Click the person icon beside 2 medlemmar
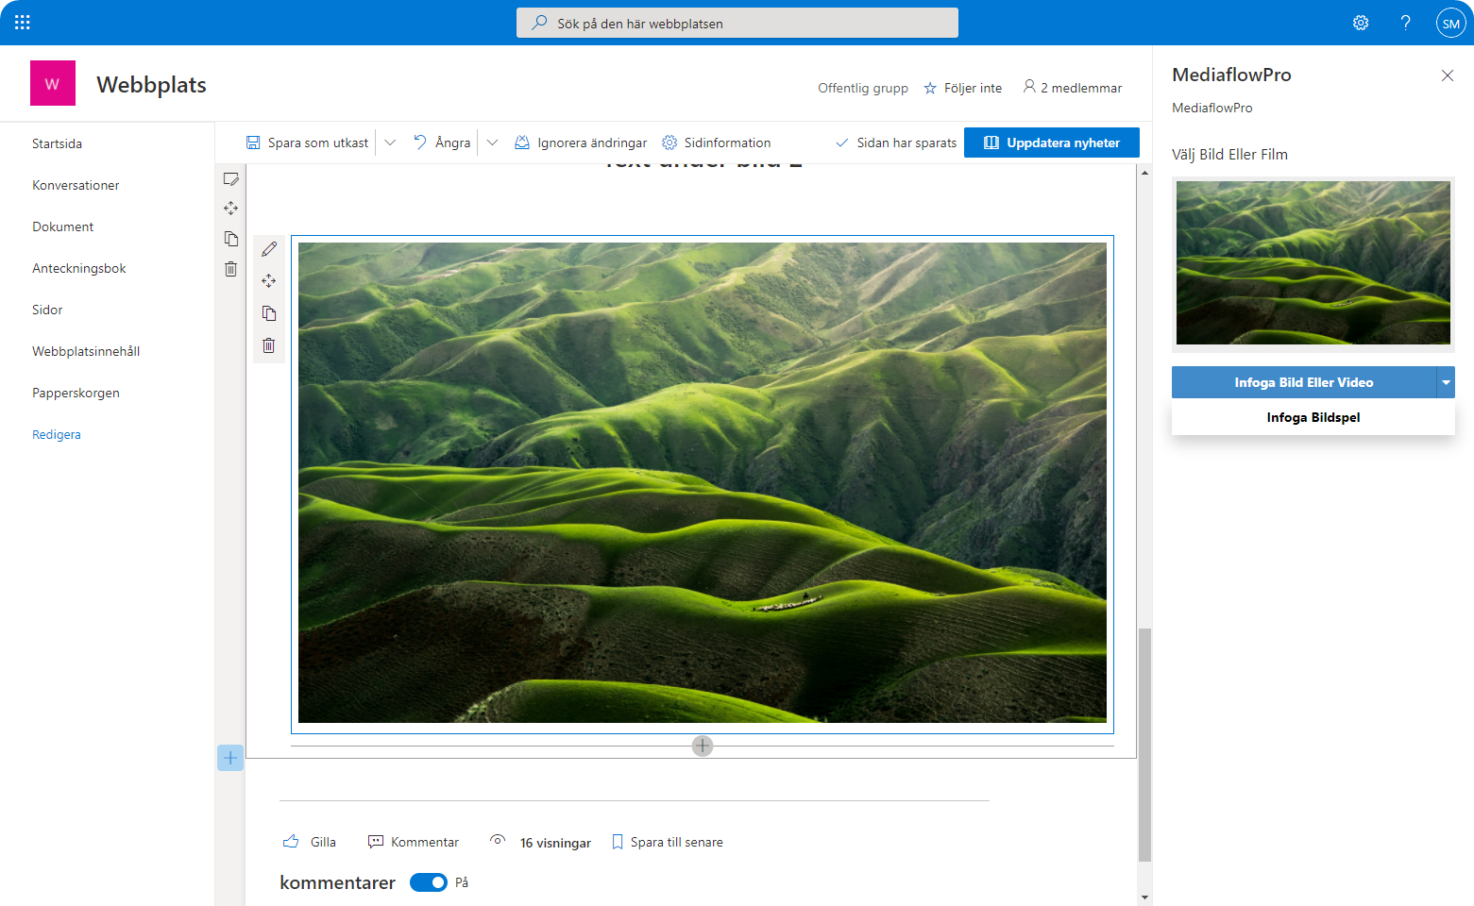 click(1029, 87)
